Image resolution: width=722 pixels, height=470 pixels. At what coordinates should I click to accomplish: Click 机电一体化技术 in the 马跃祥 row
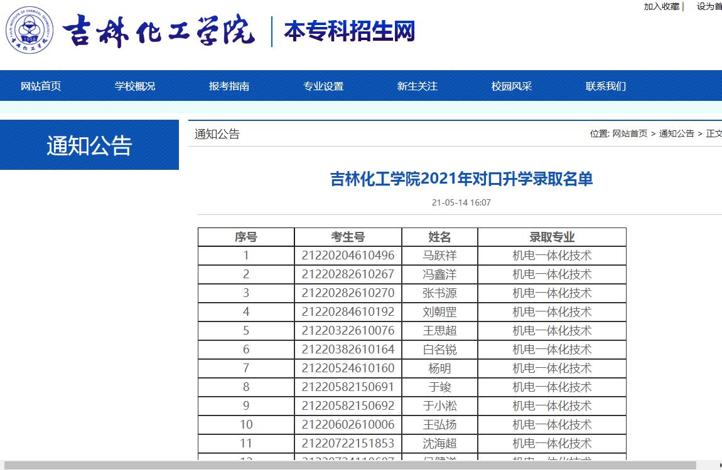[x=552, y=256]
